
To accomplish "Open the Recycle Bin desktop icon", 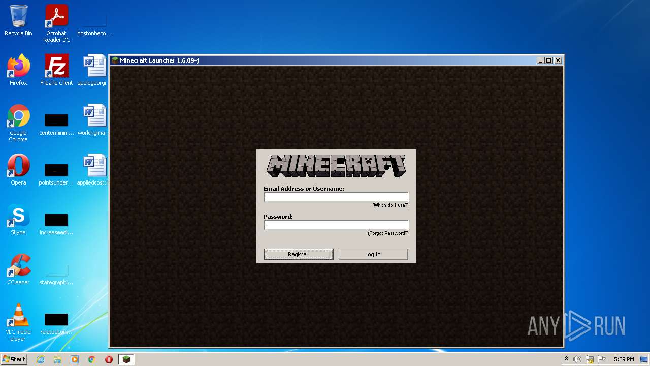I will [18, 20].
